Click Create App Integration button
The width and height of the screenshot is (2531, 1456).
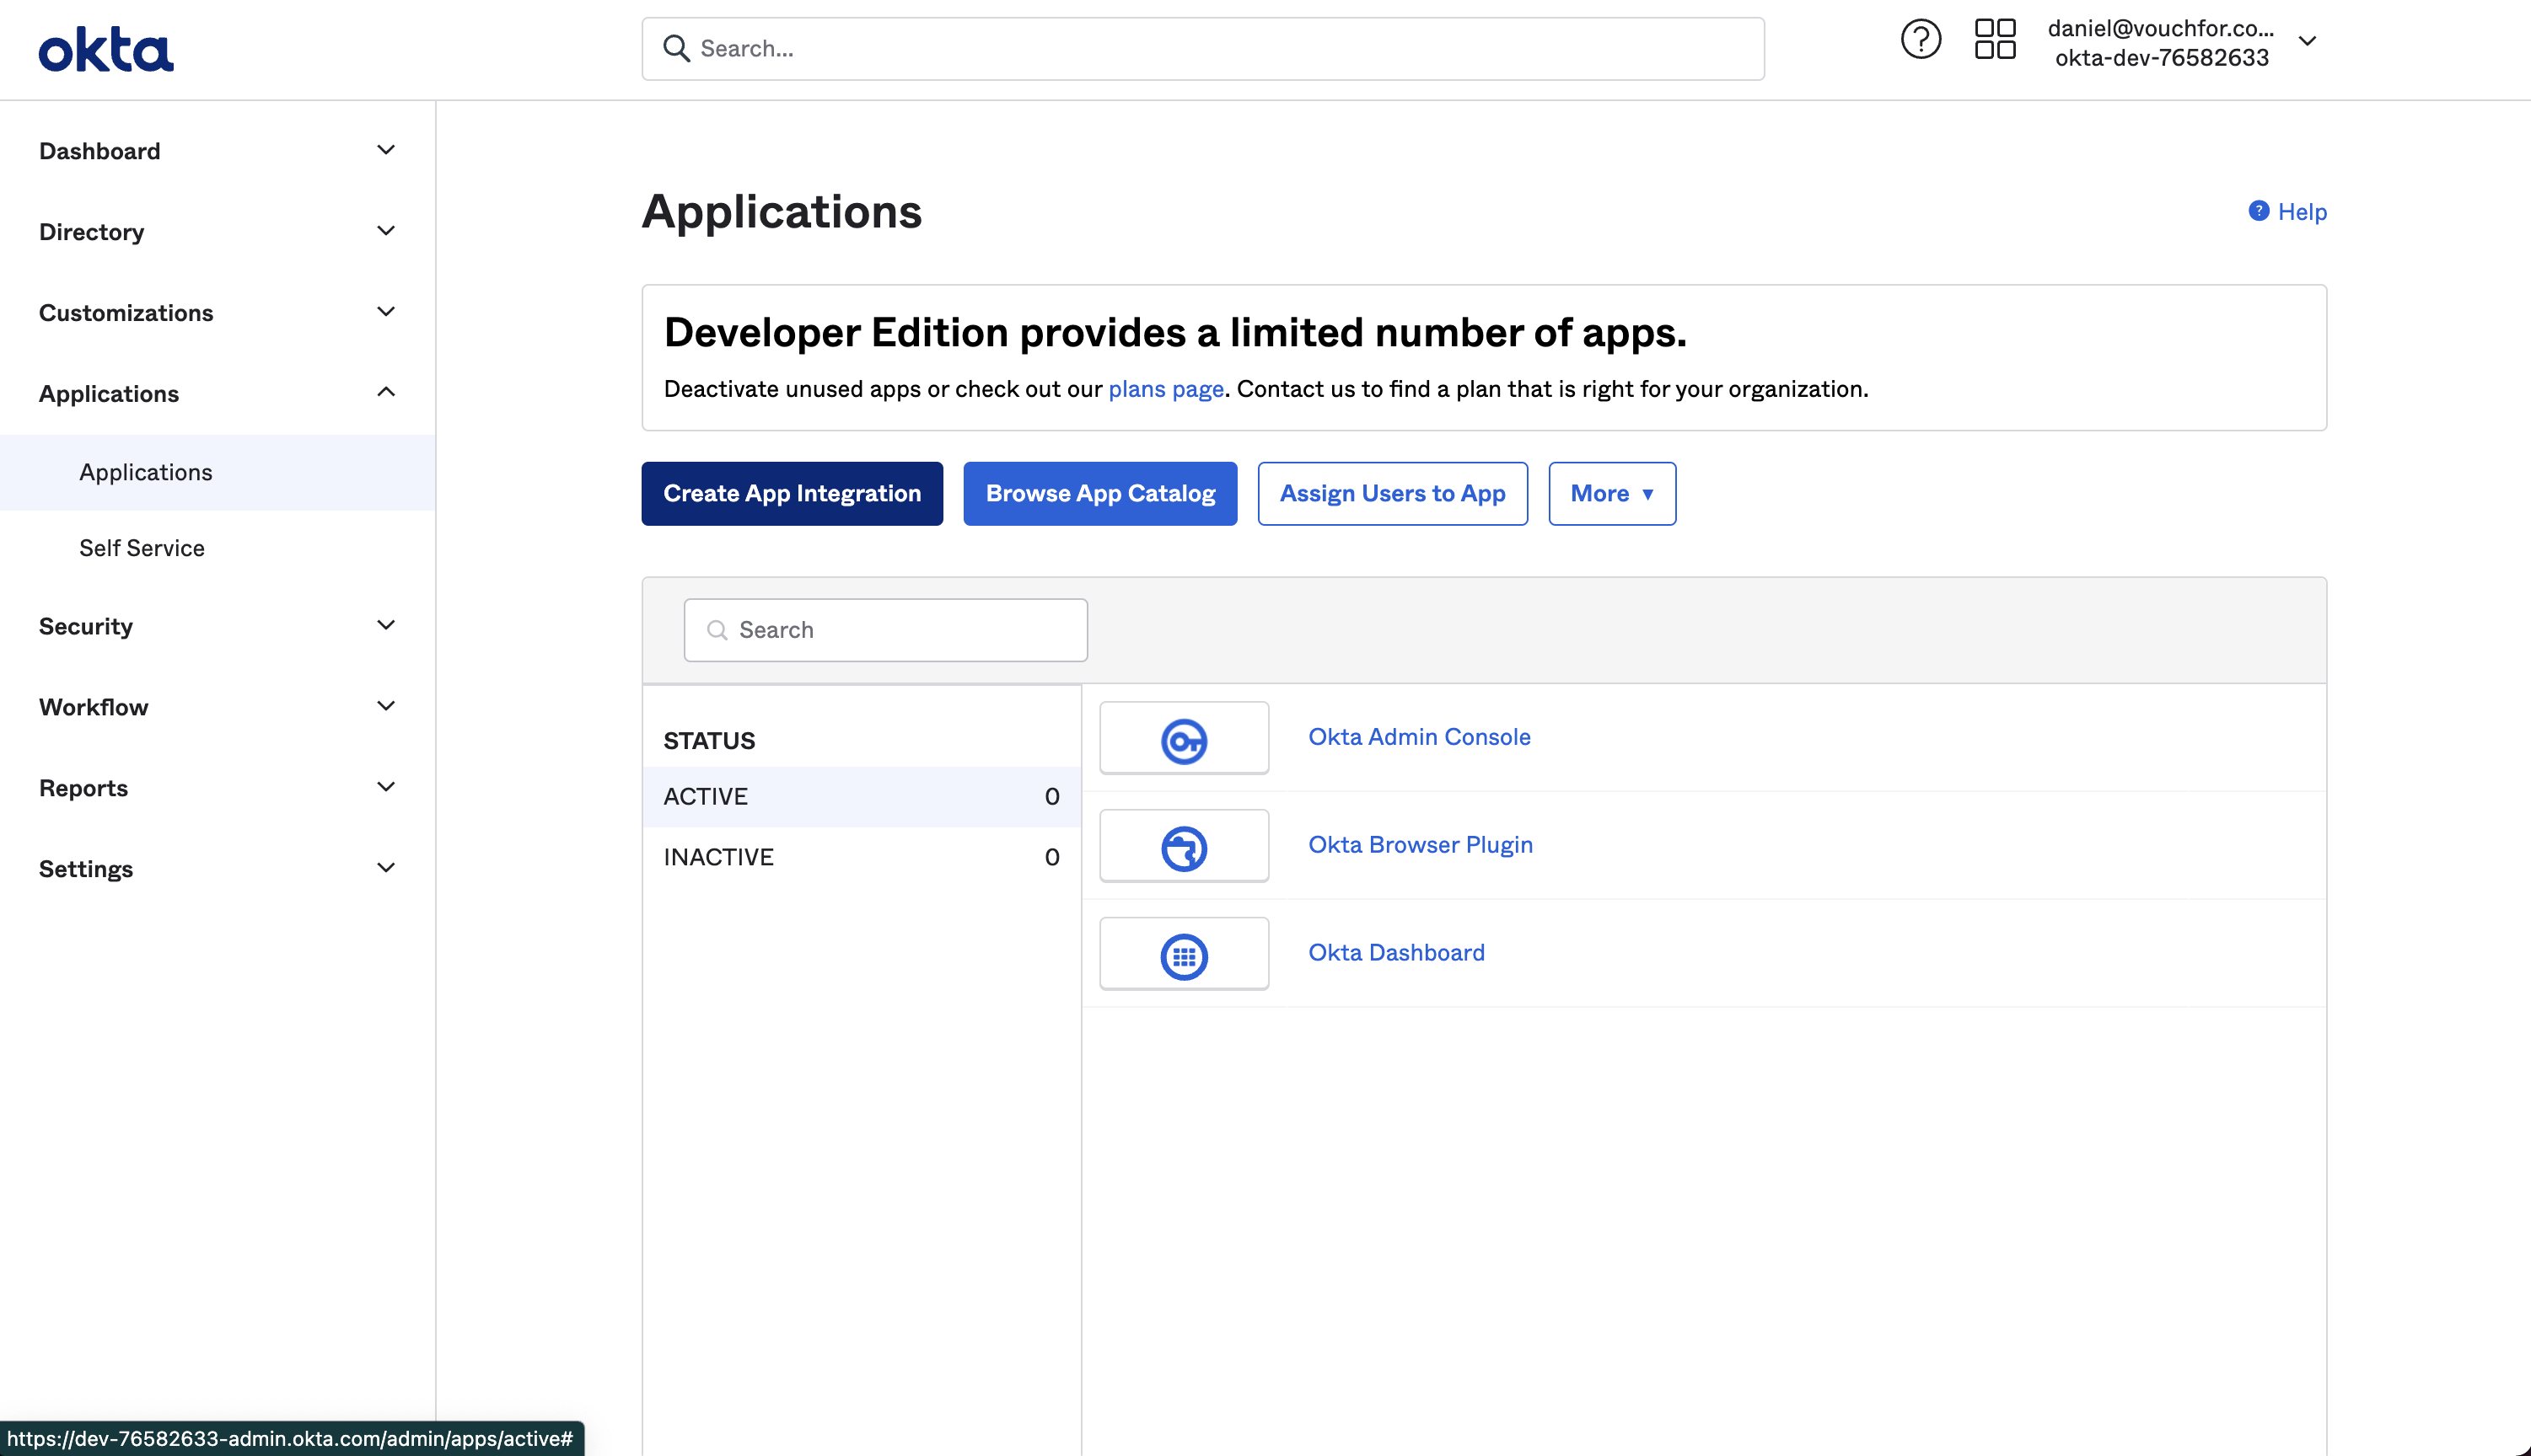coord(792,493)
